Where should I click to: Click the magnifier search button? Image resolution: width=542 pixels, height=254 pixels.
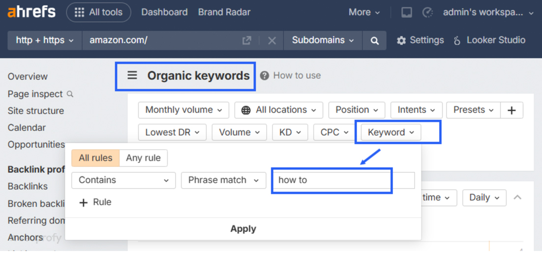coord(374,40)
